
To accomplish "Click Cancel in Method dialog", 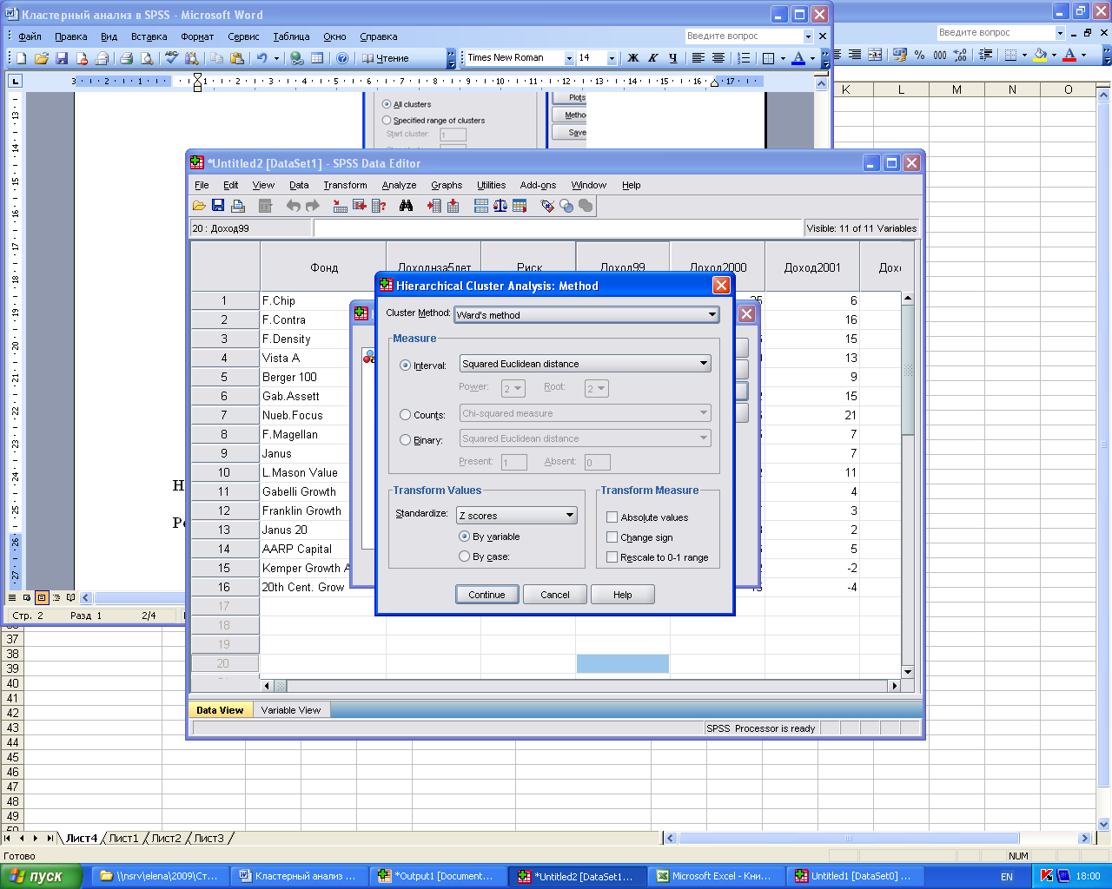I will (x=555, y=595).
